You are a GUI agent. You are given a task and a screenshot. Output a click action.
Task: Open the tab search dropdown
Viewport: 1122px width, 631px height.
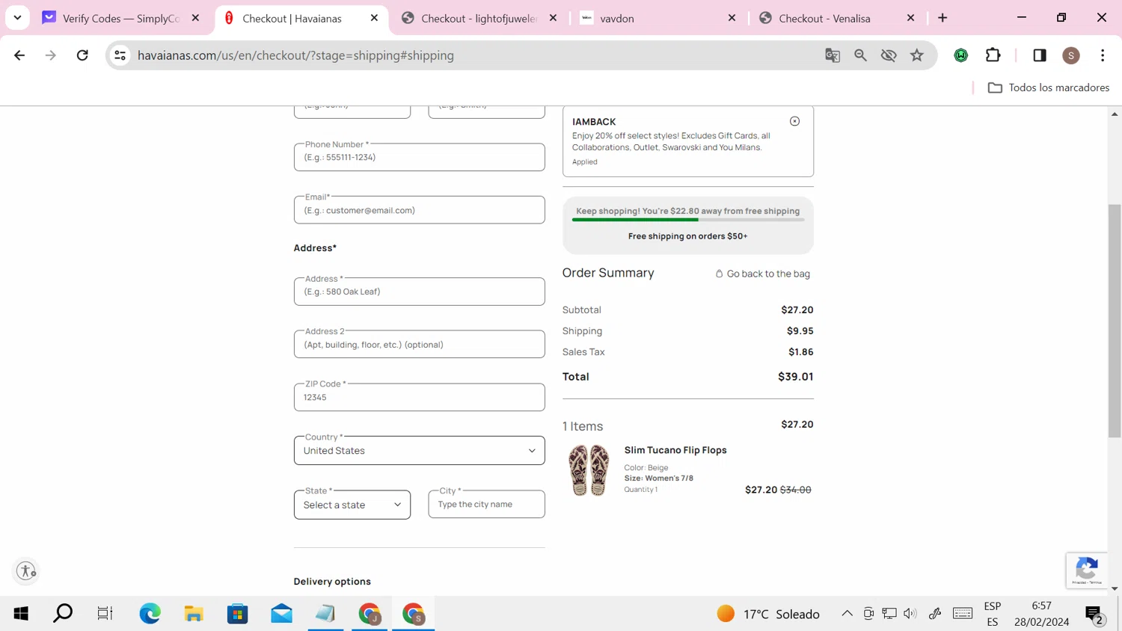coord(17,18)
